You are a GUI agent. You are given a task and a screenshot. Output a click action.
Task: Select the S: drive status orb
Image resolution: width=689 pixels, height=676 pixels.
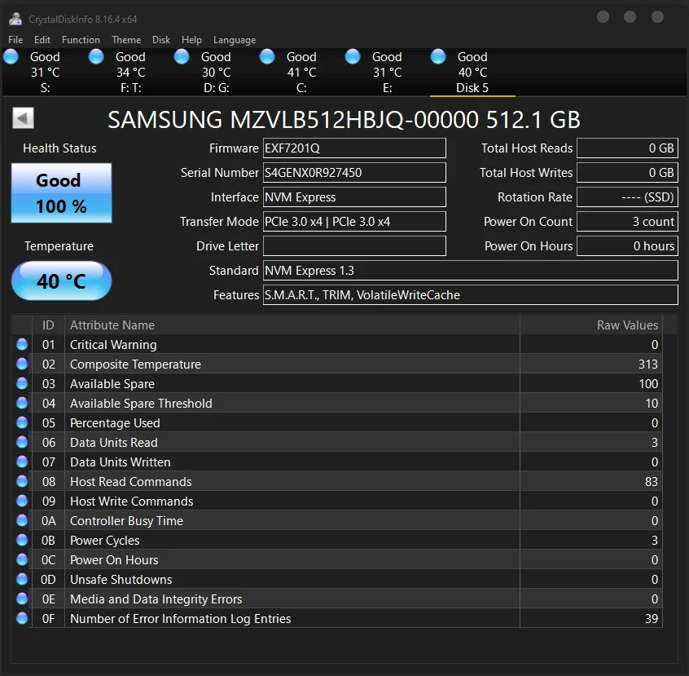click(11, 57)
